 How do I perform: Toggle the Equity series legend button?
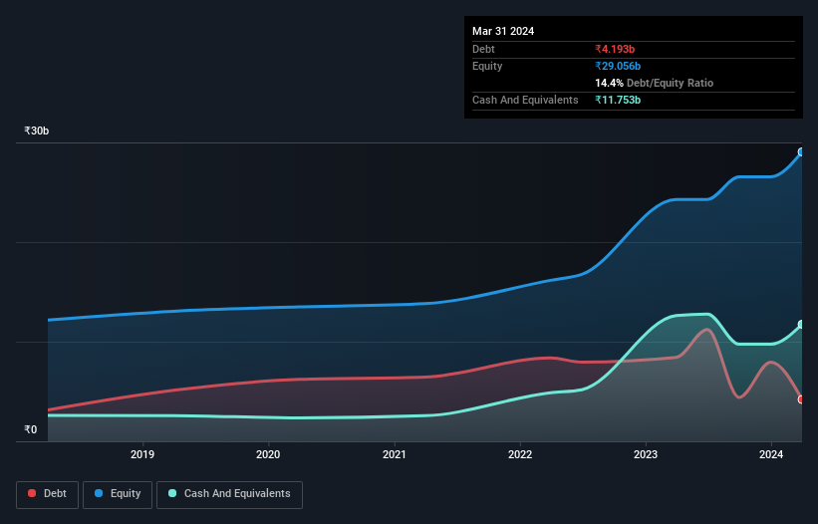pyautogui.click(x=118, y=494)
